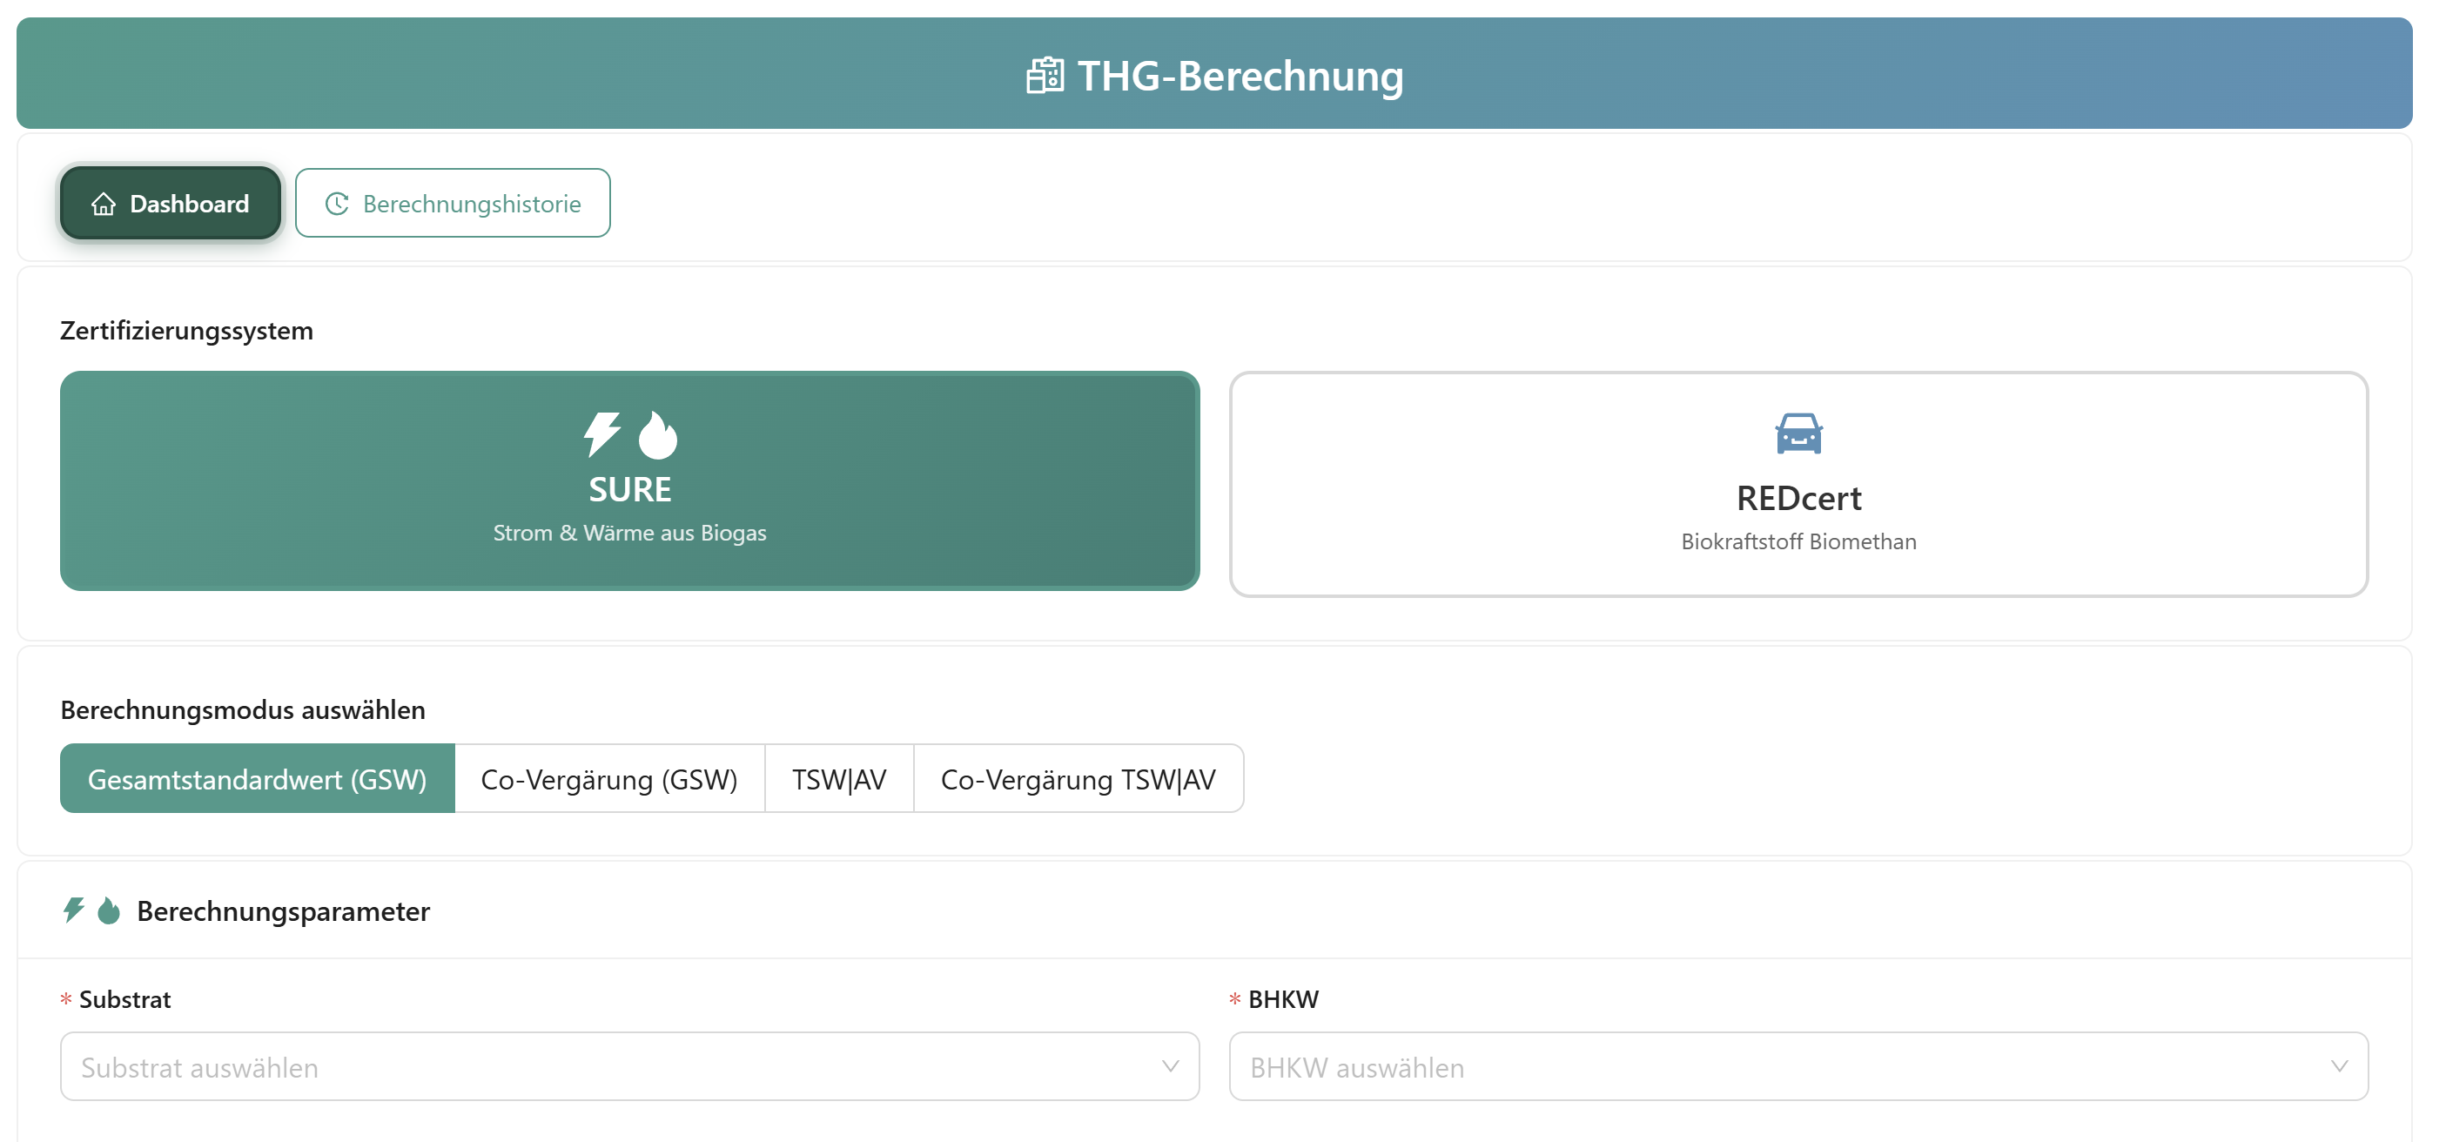Expand Substrat list via its chevron arrow

point(1170,1067)
